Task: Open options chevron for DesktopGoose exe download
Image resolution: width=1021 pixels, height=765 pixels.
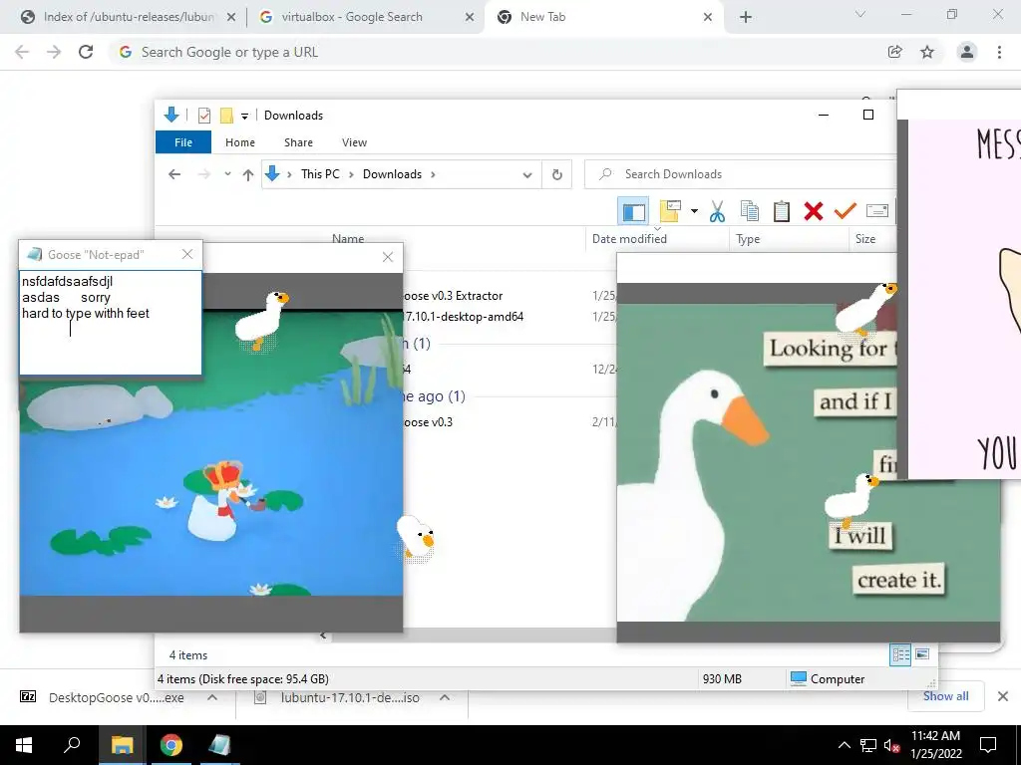Action: [x=212, y=697]
